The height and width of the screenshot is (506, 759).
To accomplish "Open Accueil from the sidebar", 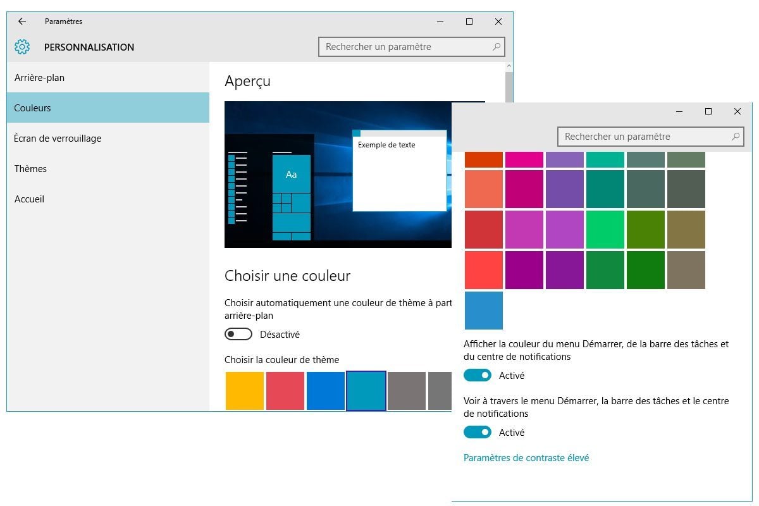I will 30,199.
